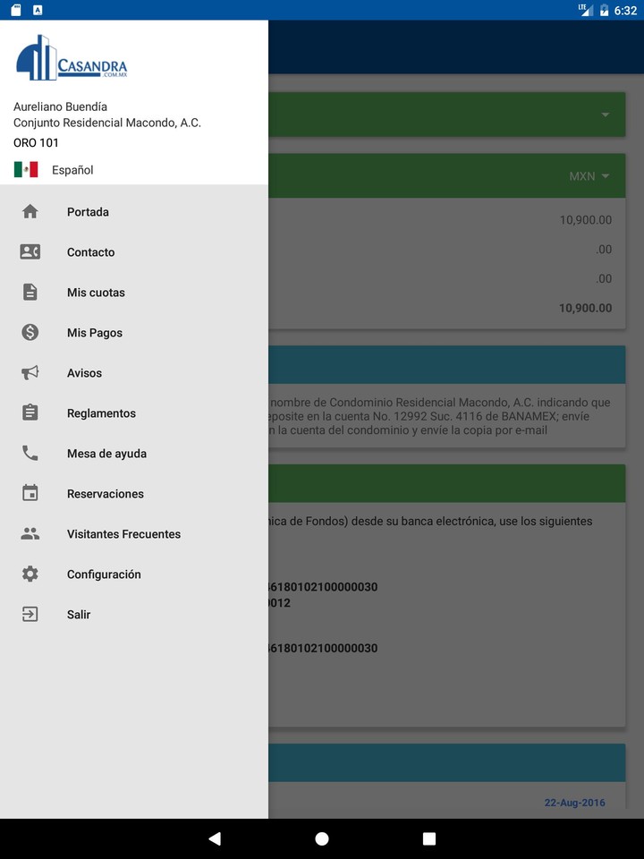Open Mis Pagos menu item
The width and height of the screenshot is (644, 859).
pyautogui.click(x=95, y=333)
